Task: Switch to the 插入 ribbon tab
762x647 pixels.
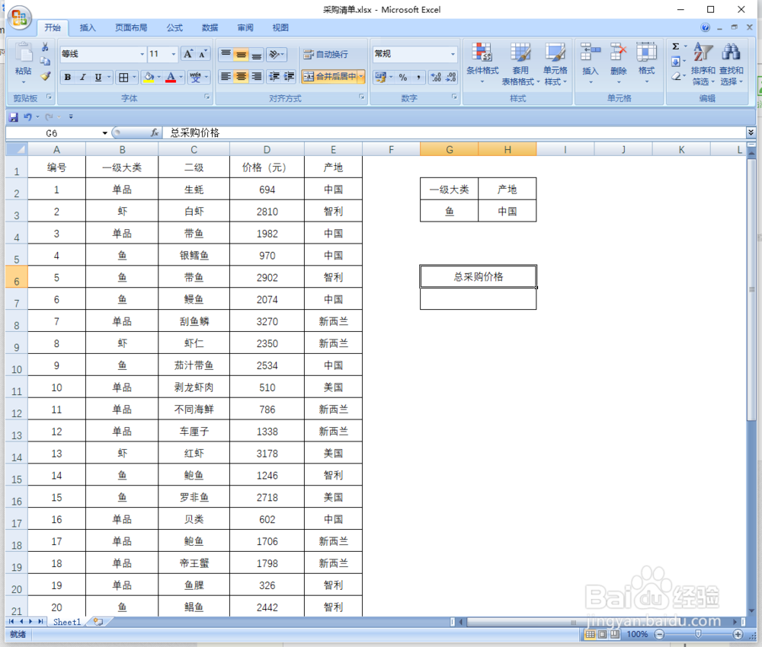Action: [x=88, y=27]
